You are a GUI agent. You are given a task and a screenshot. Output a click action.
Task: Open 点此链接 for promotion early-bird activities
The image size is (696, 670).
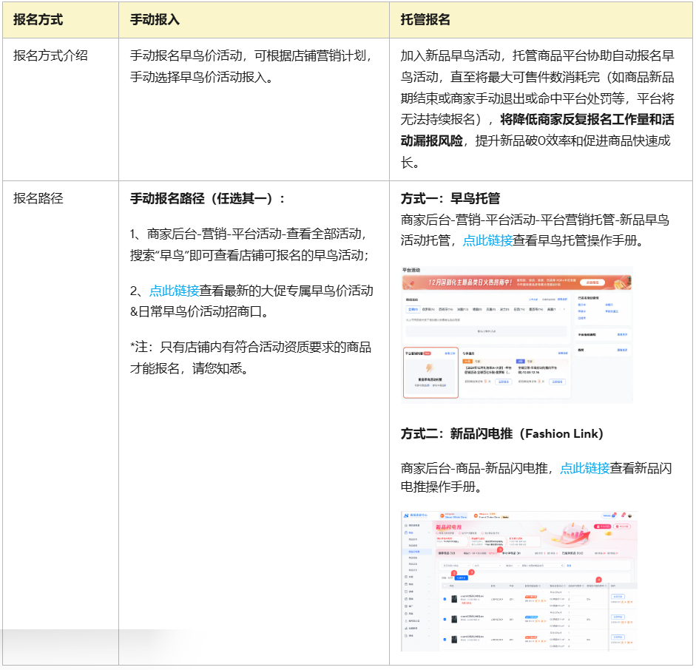(x=174, y=291)
